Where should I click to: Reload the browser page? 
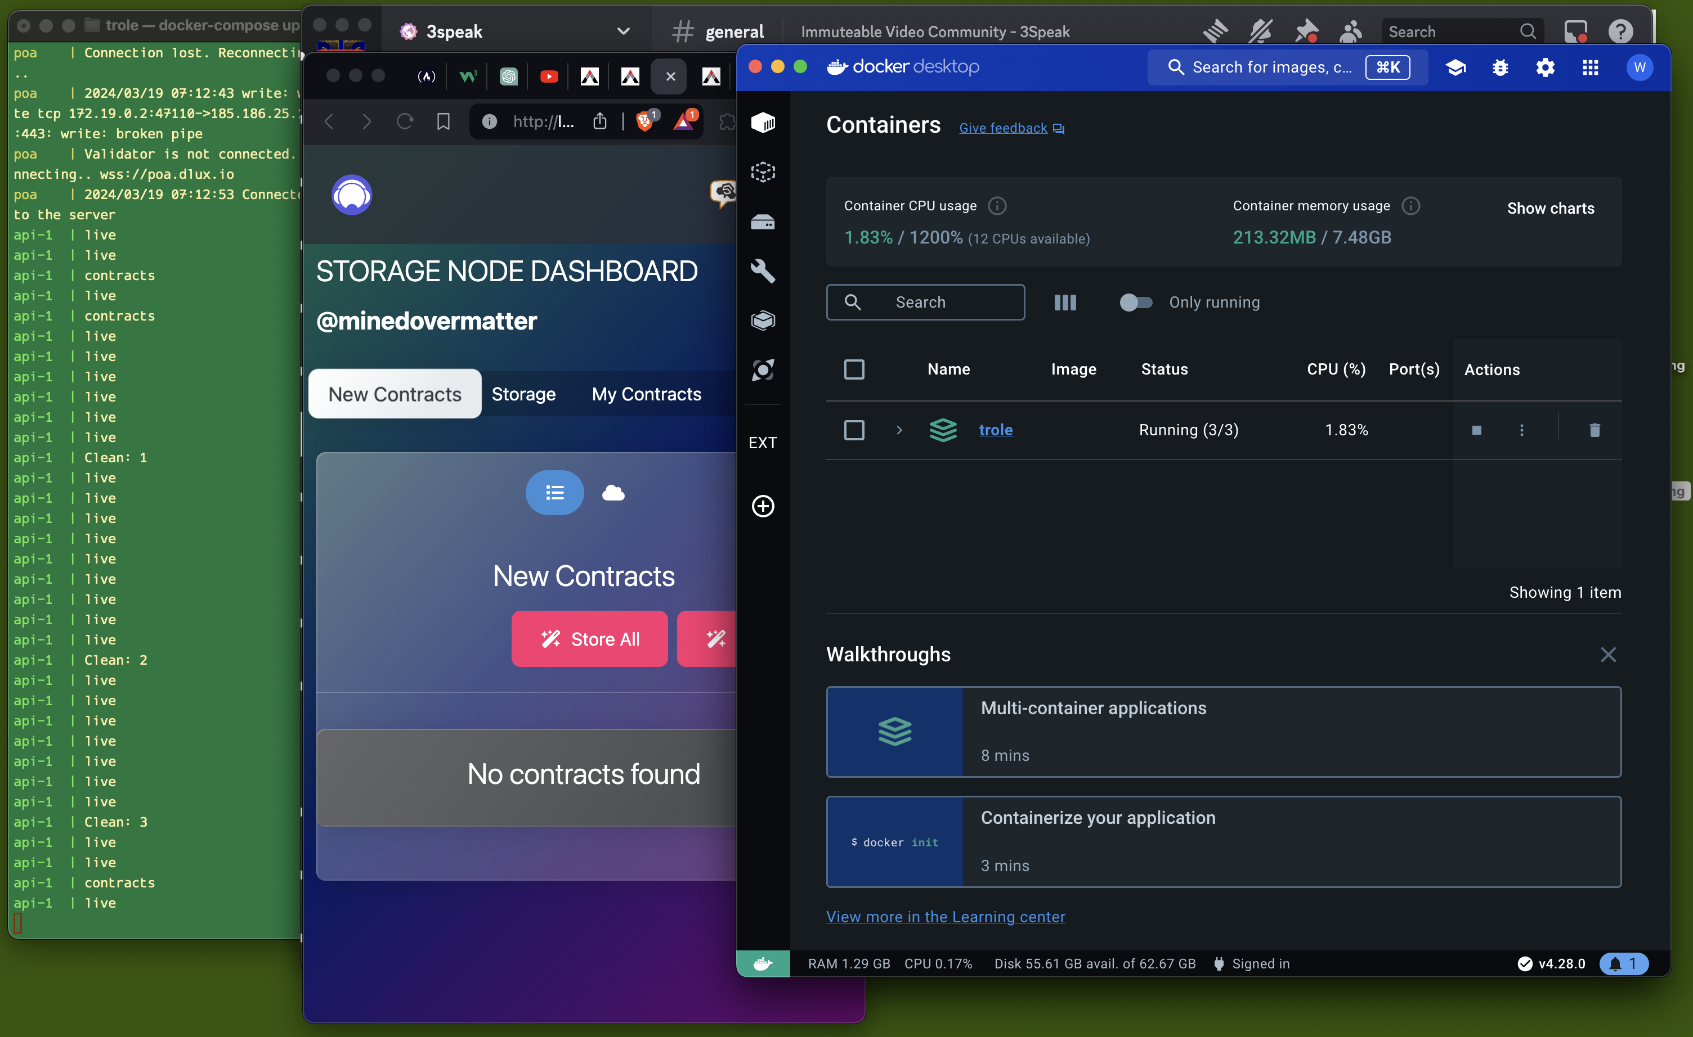pyautogui.click(x=405, y=121)
